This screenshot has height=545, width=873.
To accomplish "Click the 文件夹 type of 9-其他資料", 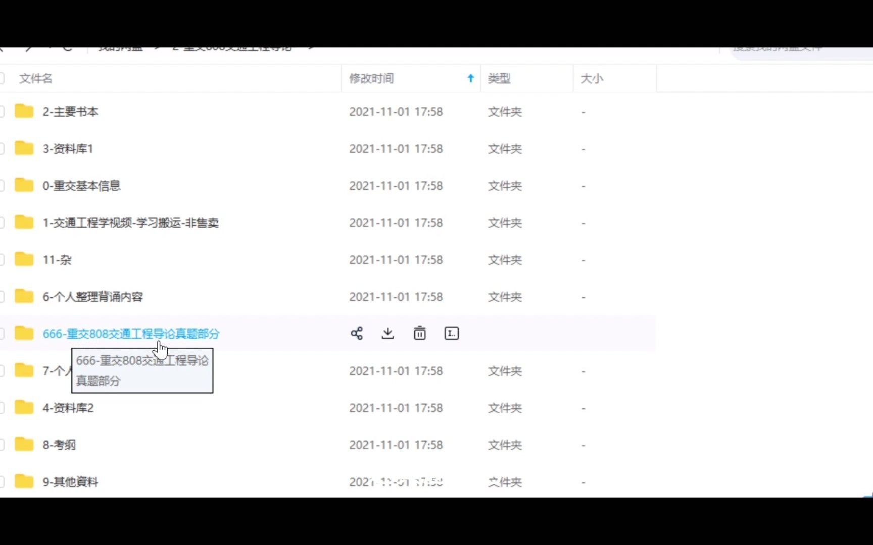I will click(x=505, y=482).
